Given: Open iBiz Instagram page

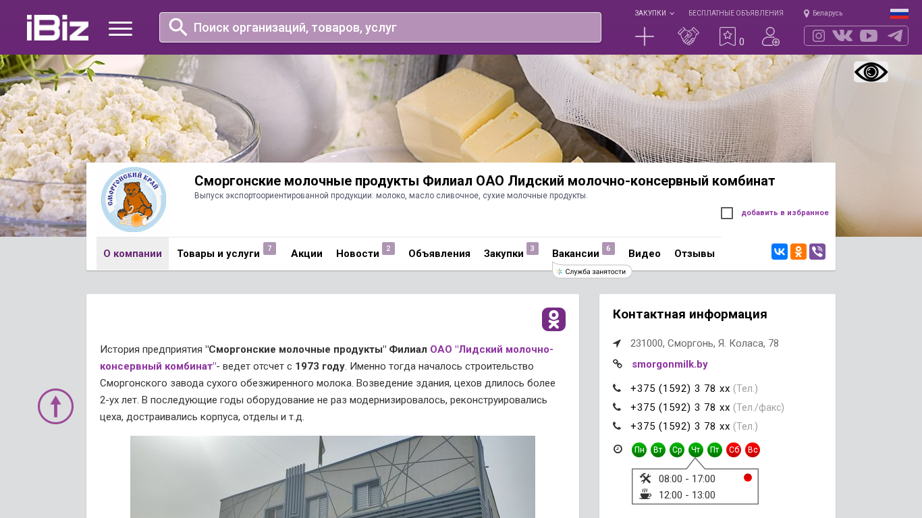Looking at the screenshot, I should (819, 36).
